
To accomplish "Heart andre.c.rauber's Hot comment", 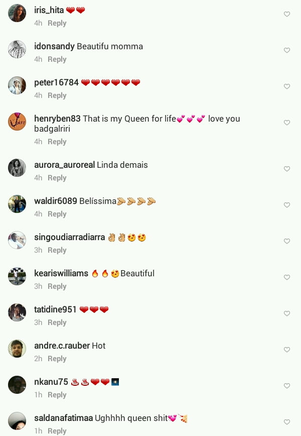I will click(287, 349).
